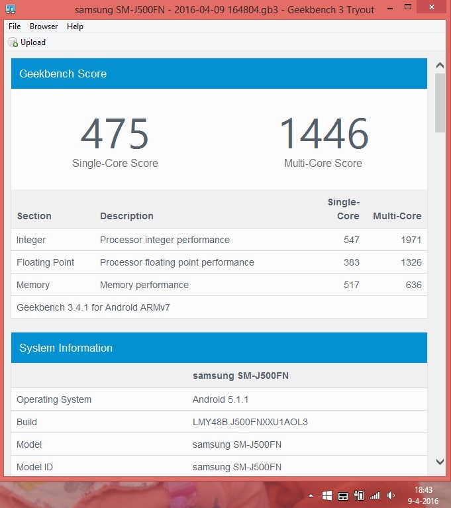Image resolution: width=451 pixels, height=508 pixels.
Task: Click the Model ID label
Action: [x=34, y=467]
